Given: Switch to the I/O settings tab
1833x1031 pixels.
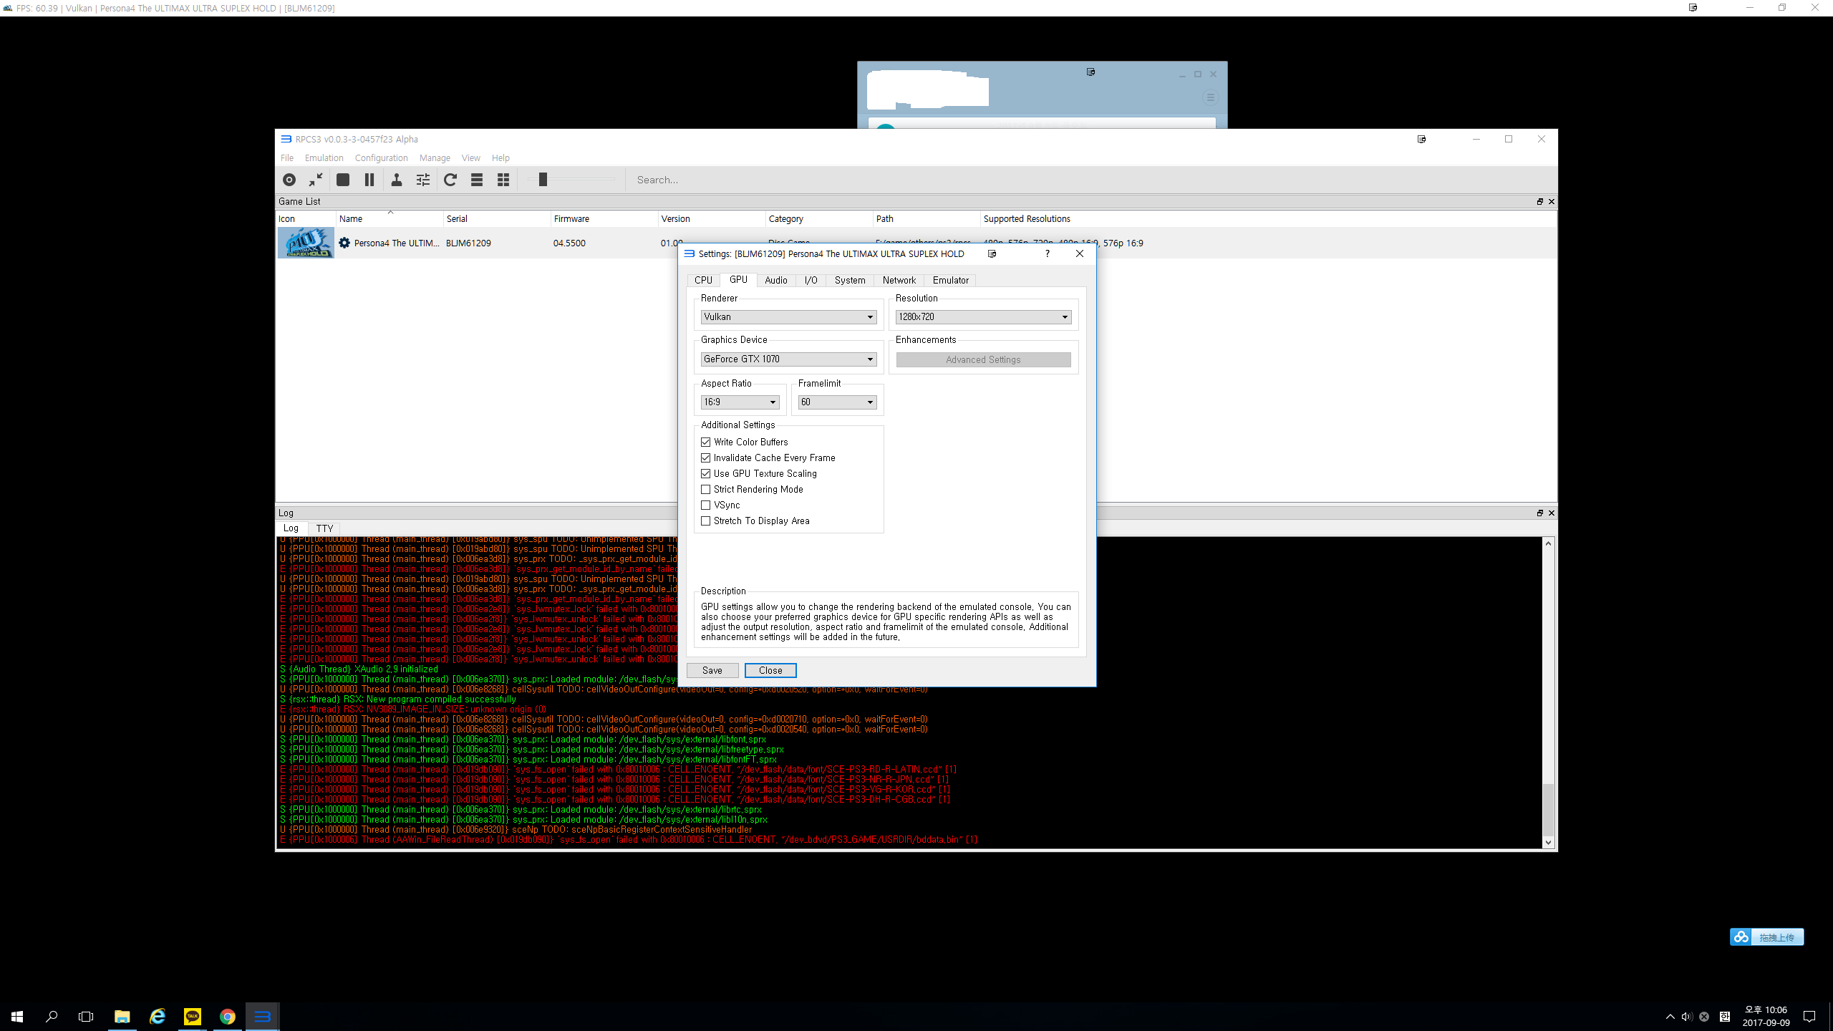Looking at the screenshot, I should pyautogui.click(x=811, y=280).
